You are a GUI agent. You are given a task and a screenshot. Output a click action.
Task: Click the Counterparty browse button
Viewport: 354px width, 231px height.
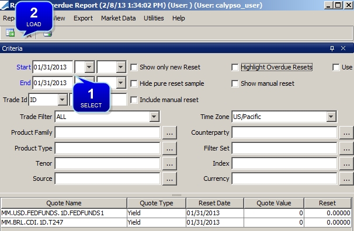346,133
